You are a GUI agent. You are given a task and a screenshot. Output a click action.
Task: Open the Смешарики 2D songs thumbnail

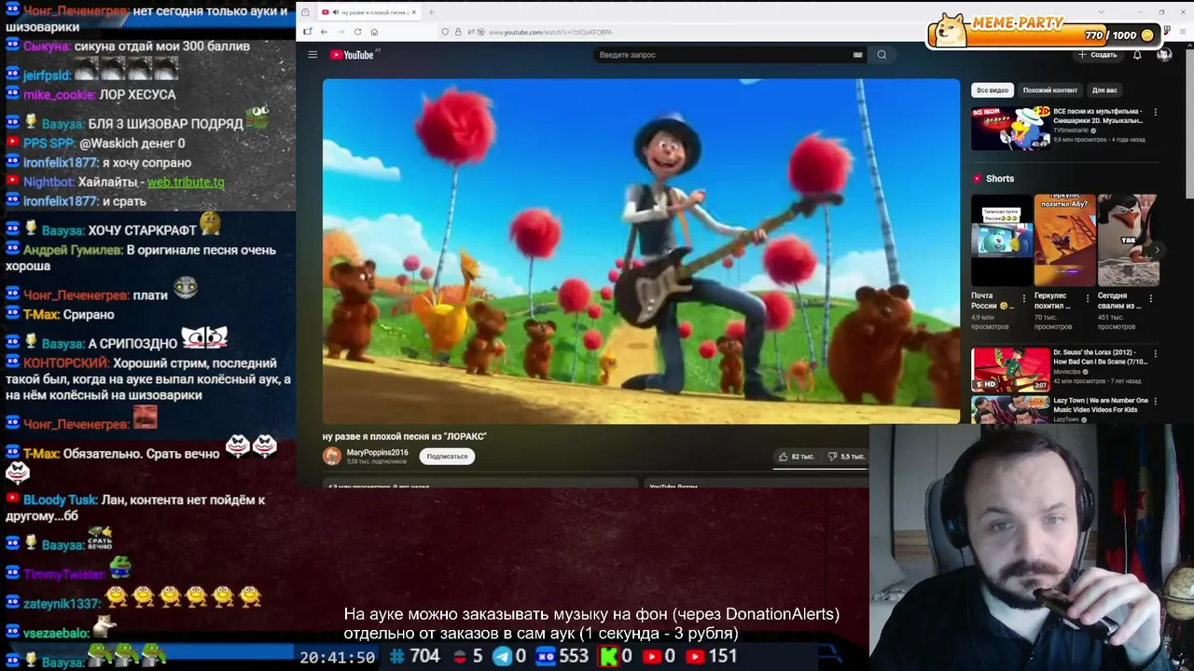point(1010,128)
